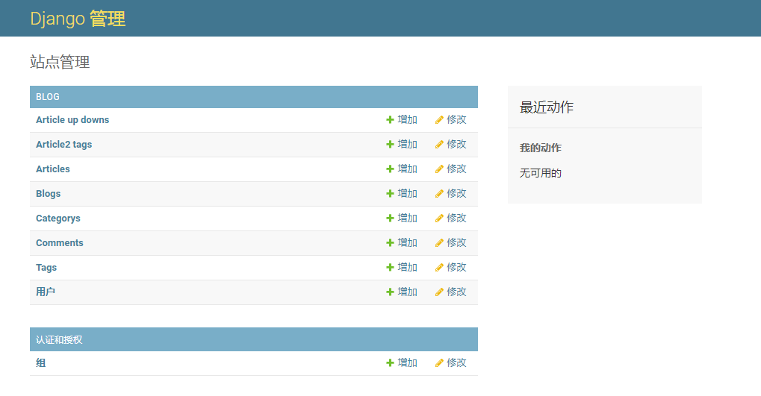This screenshot has height=396, width=761.
Task: Click the Django 管理 site title
Action: 78,19
